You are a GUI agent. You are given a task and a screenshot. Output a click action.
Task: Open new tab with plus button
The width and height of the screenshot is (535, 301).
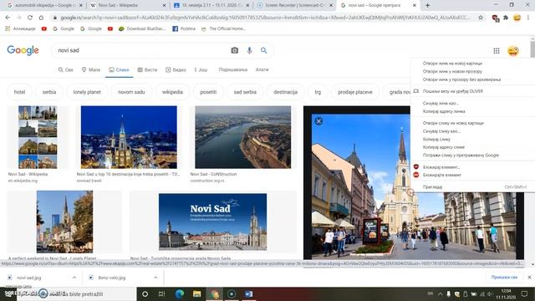(x=427, y=5)
